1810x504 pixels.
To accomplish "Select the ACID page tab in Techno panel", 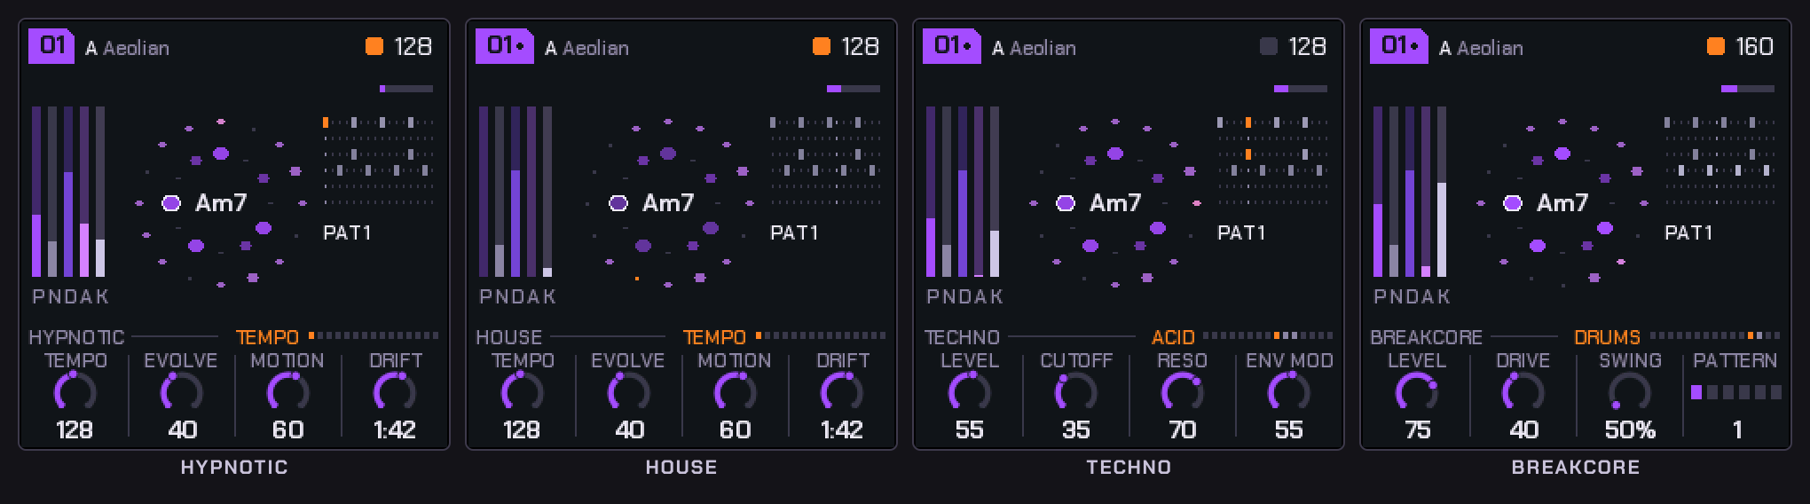I will (1173, 337).
